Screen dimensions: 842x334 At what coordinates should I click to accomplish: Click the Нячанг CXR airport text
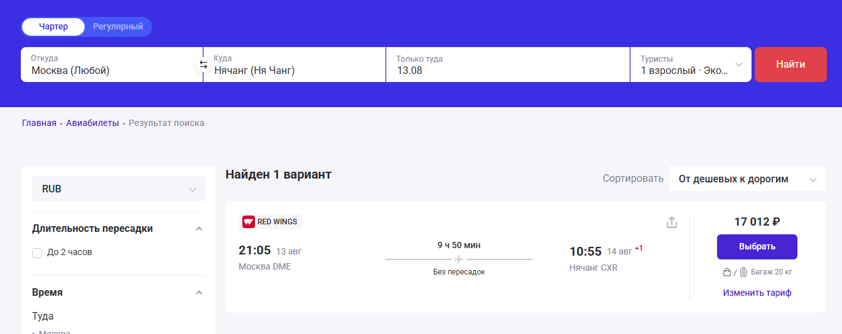pos(593,268)
